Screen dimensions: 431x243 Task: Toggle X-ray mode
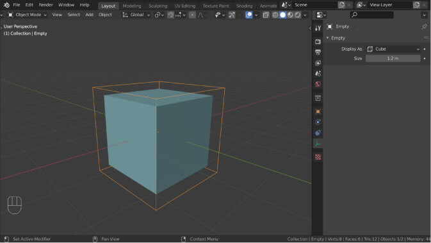pos(266,15)
